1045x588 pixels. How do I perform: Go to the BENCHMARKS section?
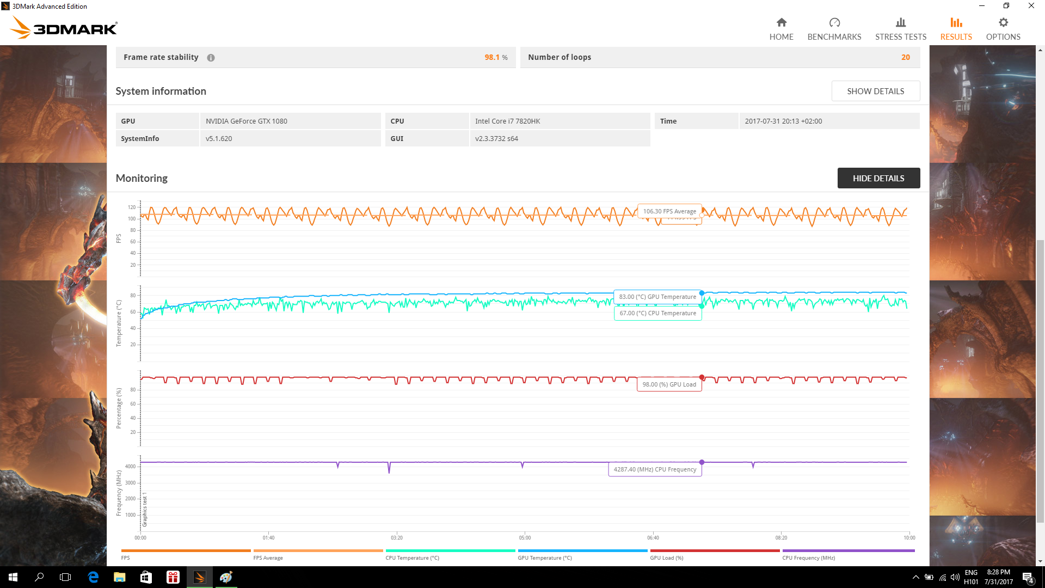click(834, 29)
